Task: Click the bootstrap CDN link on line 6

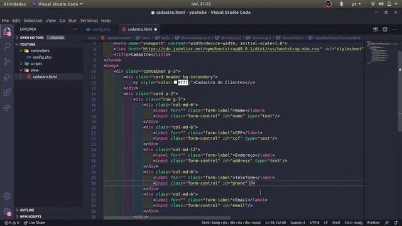Action: pos(231,49)
